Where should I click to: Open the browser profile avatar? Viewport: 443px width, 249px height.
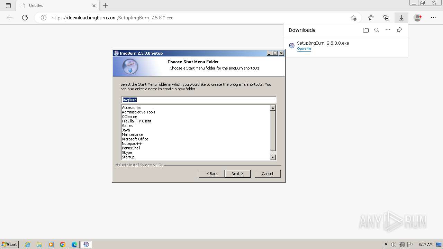click(x=418, y=18)
